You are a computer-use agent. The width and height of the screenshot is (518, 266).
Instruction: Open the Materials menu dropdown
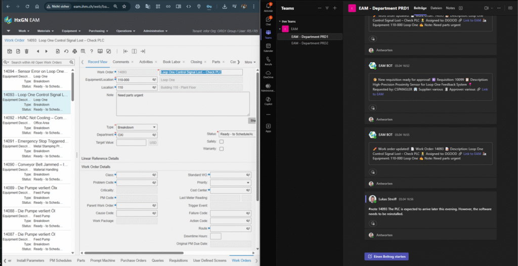46,31
